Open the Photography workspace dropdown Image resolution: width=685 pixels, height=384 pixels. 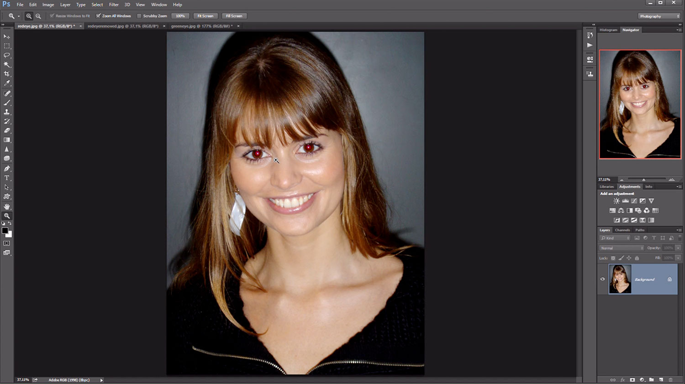pyautogui.click(x=659, y=16)
